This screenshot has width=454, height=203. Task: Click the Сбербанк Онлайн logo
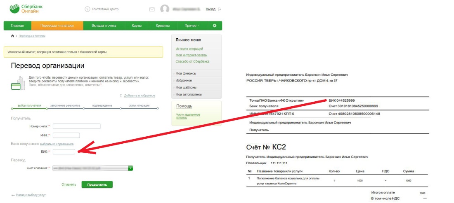(x=27, y=9)
